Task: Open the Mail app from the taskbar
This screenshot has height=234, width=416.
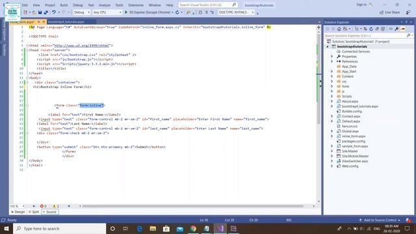Action: pyautogui.click(x=180, y=228)
